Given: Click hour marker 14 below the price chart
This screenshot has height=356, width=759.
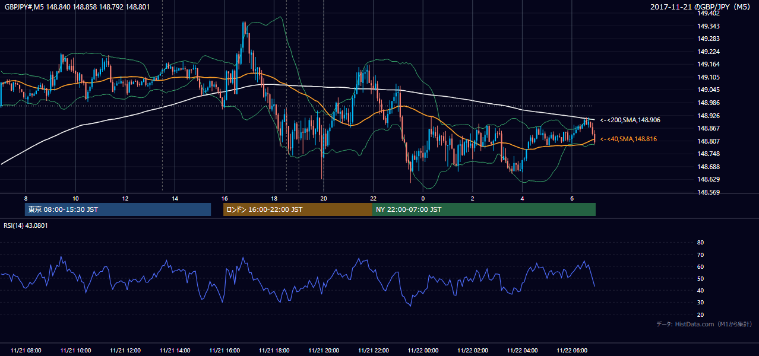Looking at the screenshot, I should pyautogui.click(x=175, y=198).
